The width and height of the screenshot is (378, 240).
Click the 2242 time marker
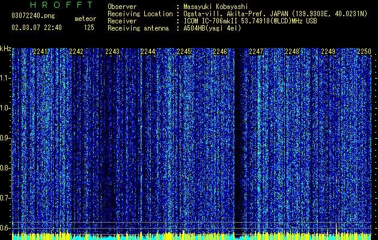(x=76, y=51)
